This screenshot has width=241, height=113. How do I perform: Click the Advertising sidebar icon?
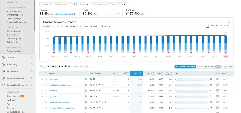(3, 64)
